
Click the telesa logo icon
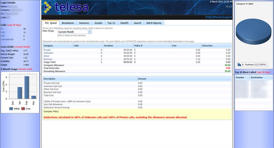[47, 7]
